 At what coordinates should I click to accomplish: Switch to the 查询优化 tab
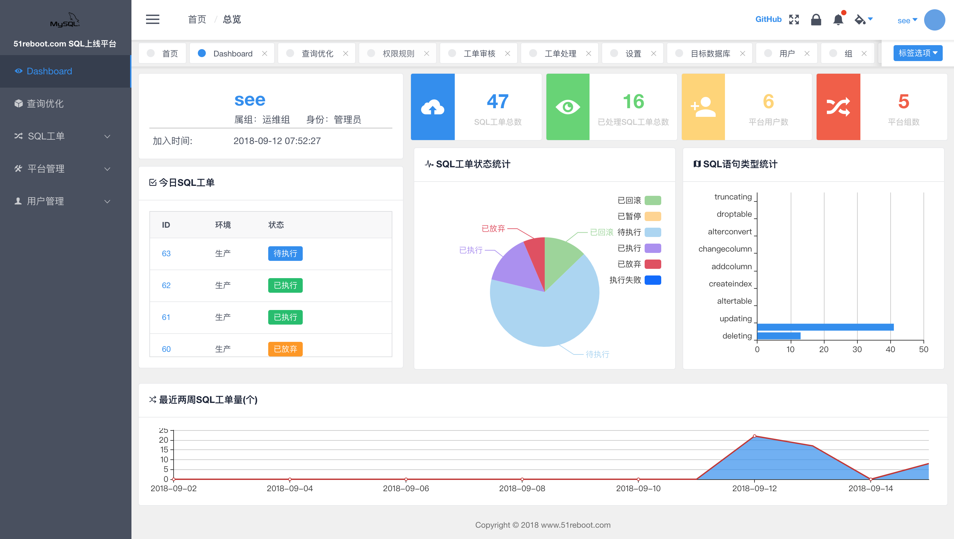317,53
